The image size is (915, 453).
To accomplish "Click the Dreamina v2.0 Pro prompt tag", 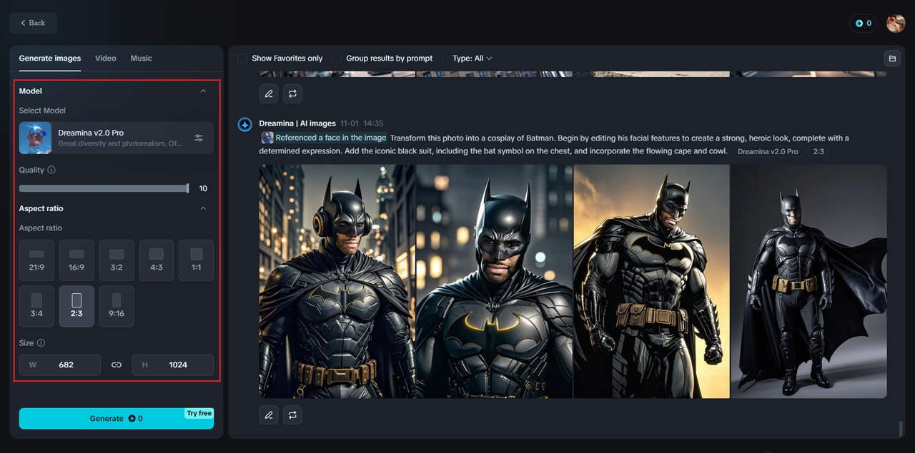I will pos(768,151).
